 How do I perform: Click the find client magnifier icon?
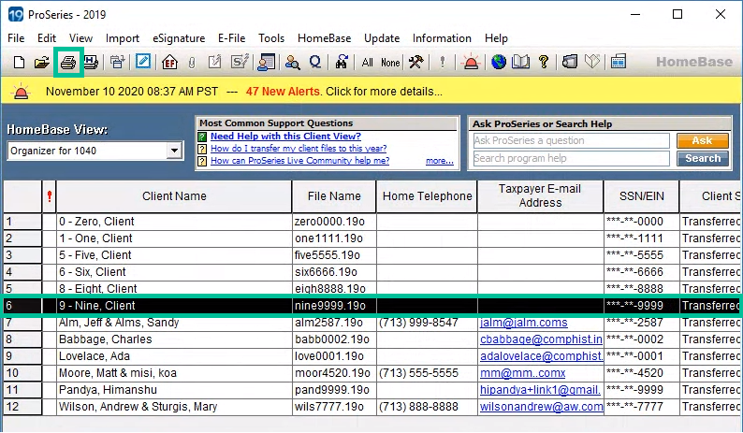coord(292,62)
